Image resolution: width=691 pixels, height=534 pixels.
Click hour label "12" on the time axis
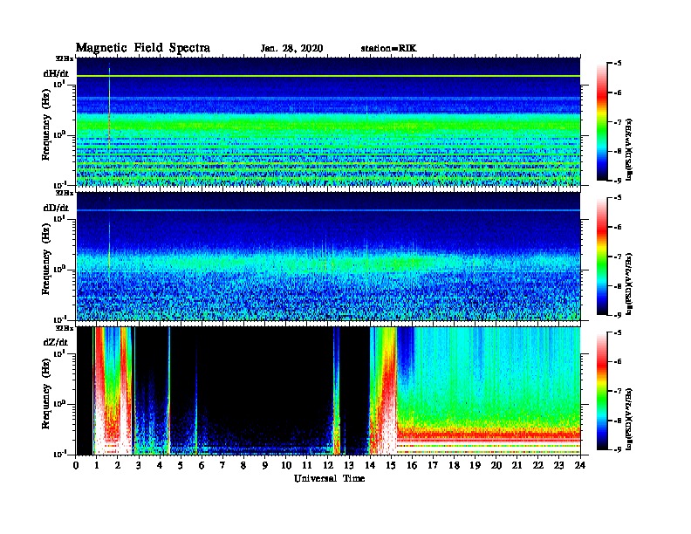point(328,465)
